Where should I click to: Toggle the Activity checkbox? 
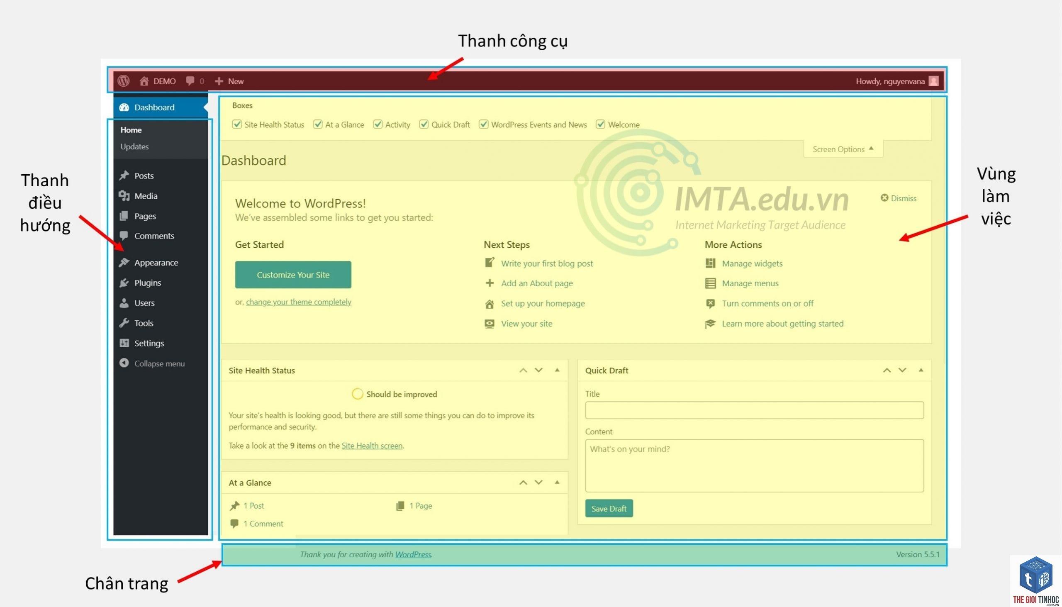point(378,124)
